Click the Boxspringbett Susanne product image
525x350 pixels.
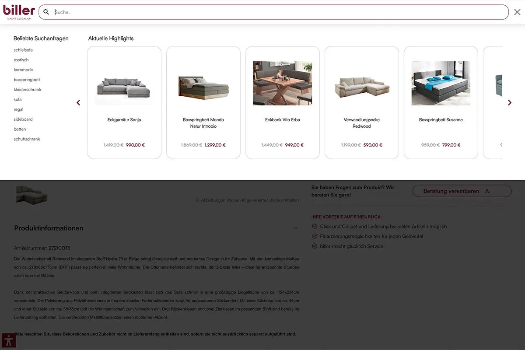click(440, 83)
